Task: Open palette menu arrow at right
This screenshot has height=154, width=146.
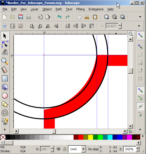Action: (143, 136)
